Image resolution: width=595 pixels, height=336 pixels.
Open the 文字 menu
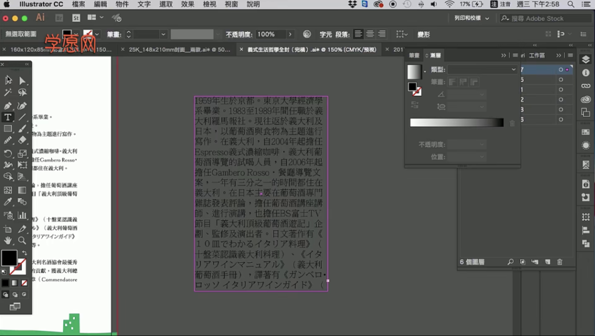(144, 5)
